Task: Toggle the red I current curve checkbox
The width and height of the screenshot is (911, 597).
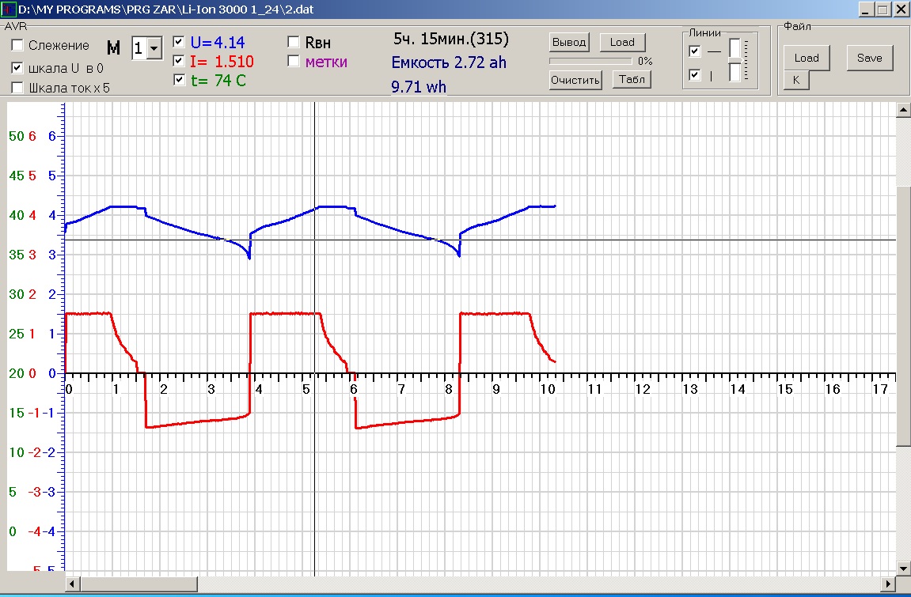Action: (x=179, y=60)
